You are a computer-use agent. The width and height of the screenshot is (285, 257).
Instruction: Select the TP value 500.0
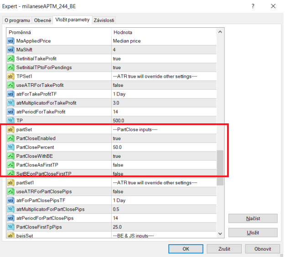[x=119, y=121]
